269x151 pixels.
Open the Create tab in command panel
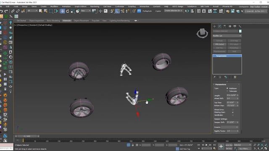tap(214, 26)
